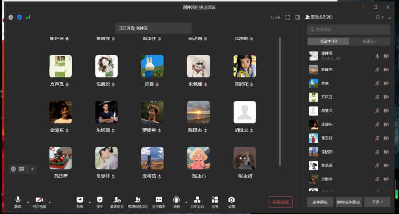Toggle 开启视频 camera button
399x214 pixels.
click(x=39, y=200)
